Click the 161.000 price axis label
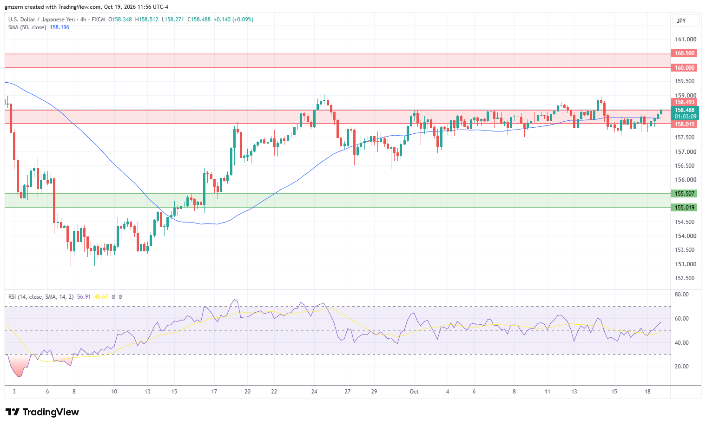 pos(686,39)
